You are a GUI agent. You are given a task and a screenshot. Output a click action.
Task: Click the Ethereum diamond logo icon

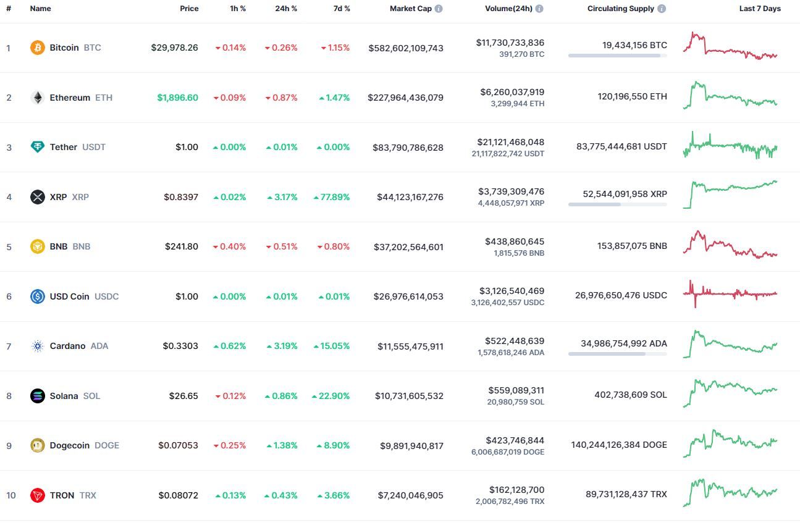pos(38,98)
